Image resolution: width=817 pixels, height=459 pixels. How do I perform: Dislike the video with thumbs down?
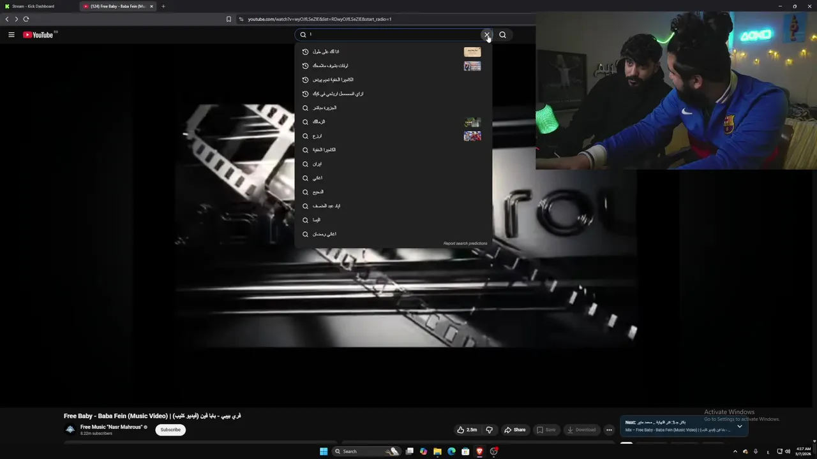point(490,430)
